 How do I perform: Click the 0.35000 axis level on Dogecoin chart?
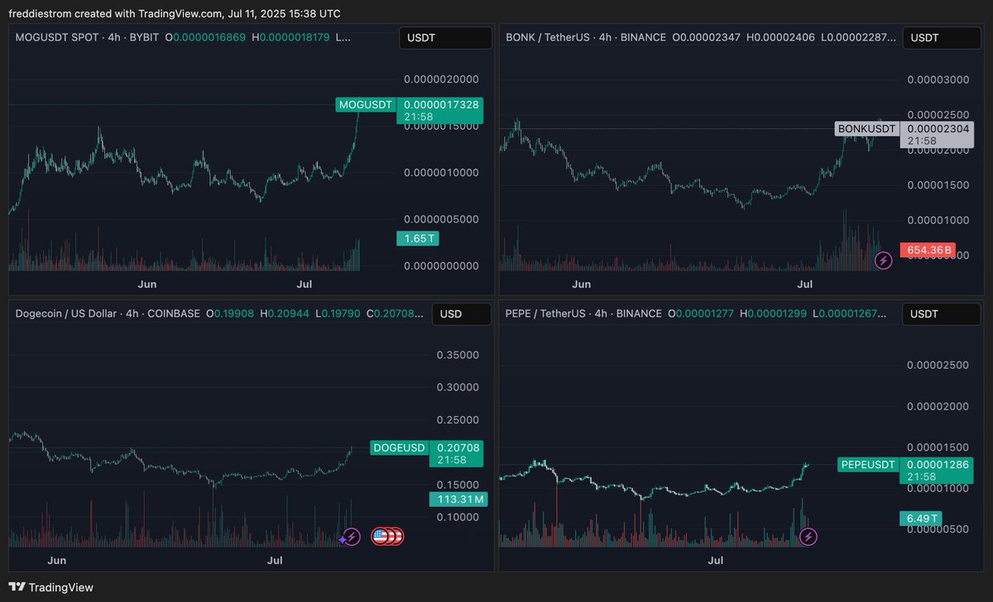pos(458,355)
